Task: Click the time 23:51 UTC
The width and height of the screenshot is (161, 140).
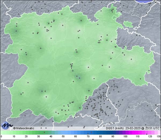Action: point(152,128)
